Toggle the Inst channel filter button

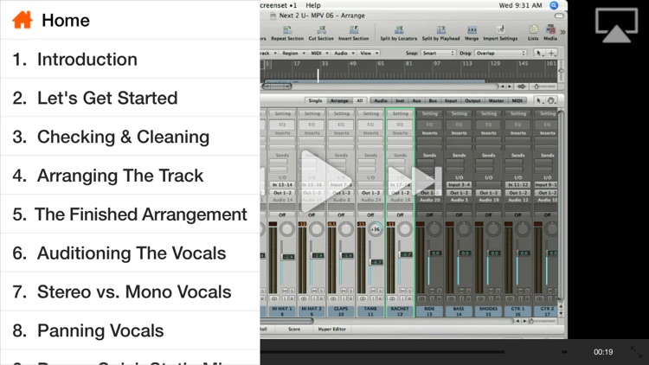[x=400, y=100]
